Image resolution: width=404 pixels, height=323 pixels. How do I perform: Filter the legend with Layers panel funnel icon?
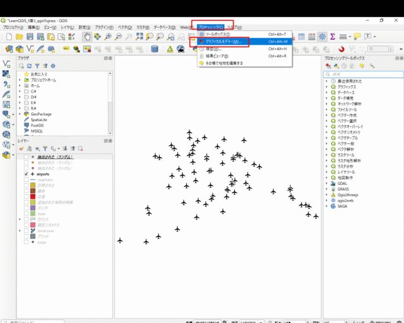(45, 149)
